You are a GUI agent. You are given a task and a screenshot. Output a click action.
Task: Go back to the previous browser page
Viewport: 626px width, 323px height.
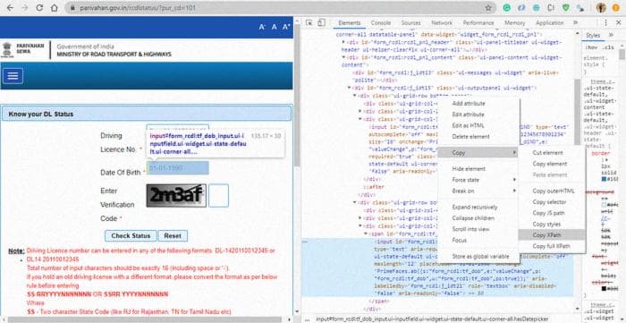[x=10, y=7]
